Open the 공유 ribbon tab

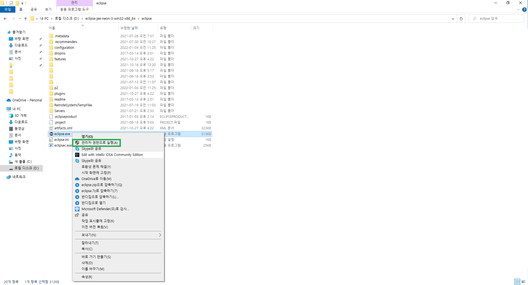[x=34, y=9]
